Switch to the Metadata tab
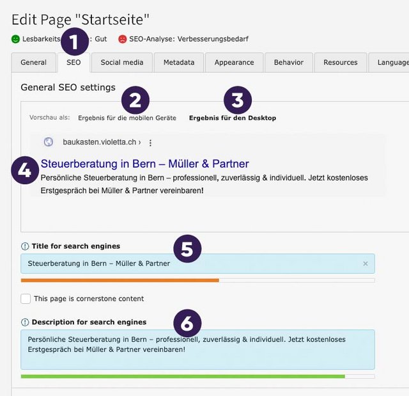 [179, 63]
